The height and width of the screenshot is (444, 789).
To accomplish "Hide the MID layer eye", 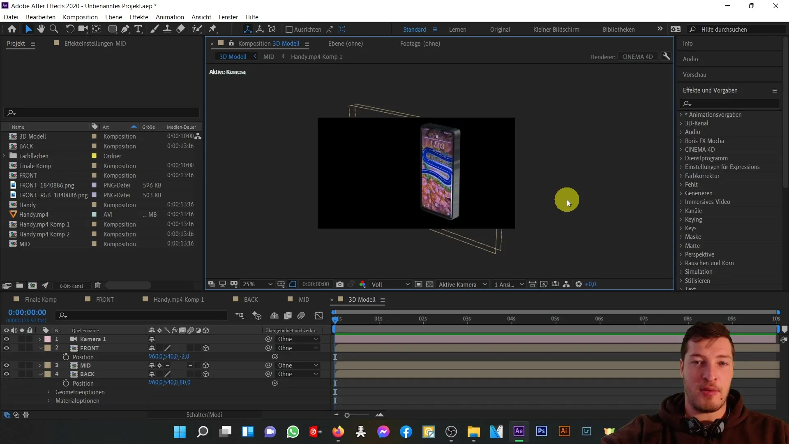I will [6, 365].
